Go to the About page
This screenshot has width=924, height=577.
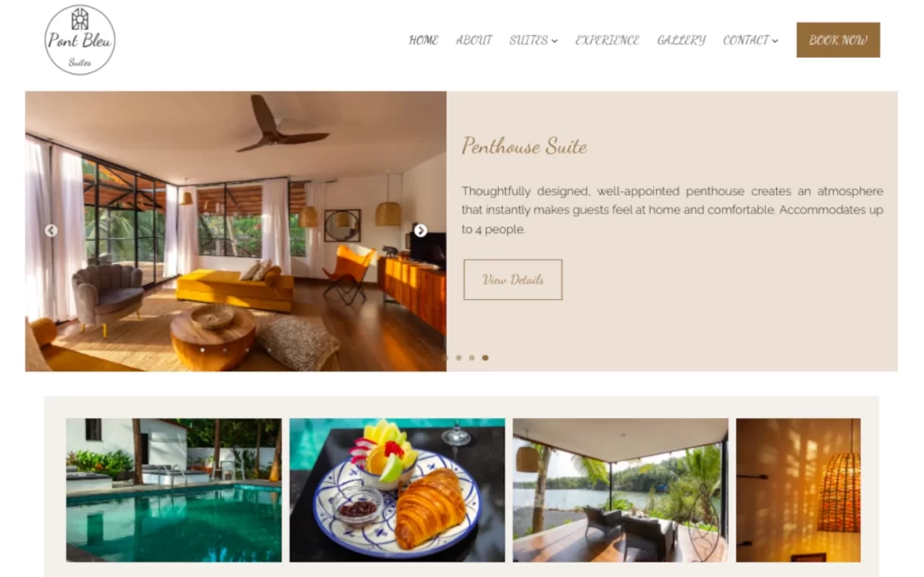[x=474, y=40]
